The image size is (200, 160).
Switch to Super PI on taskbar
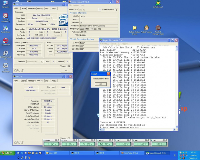pos(157,153)
